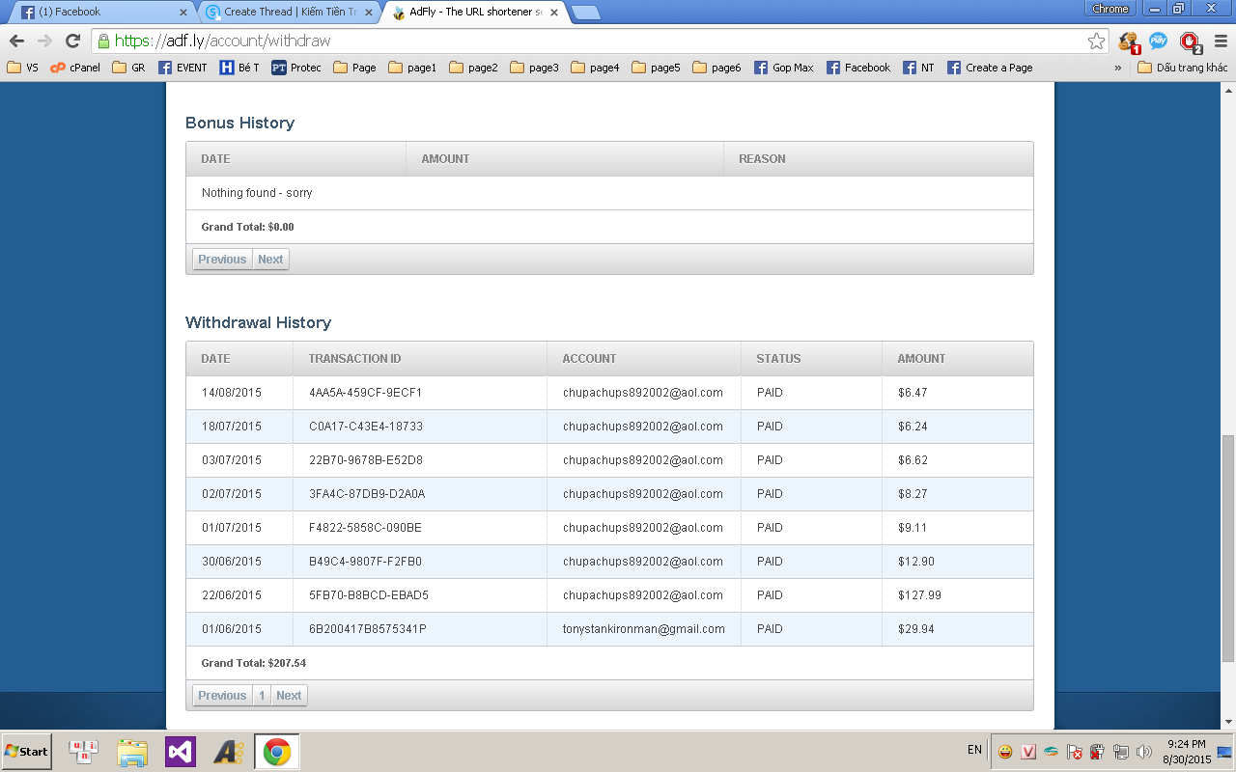The image size is (1236, 772).
Task: Click Previous under Bonus History
Action: [222, 259]
